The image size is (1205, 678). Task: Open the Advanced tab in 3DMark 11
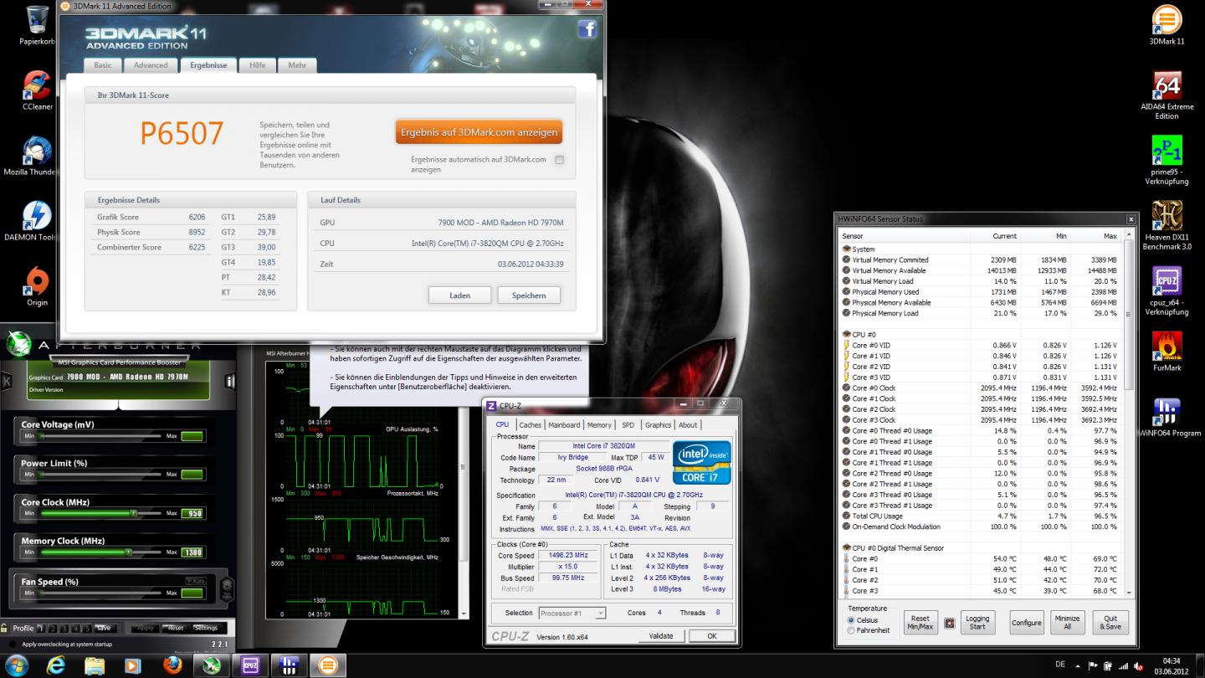tap(151, 65)
